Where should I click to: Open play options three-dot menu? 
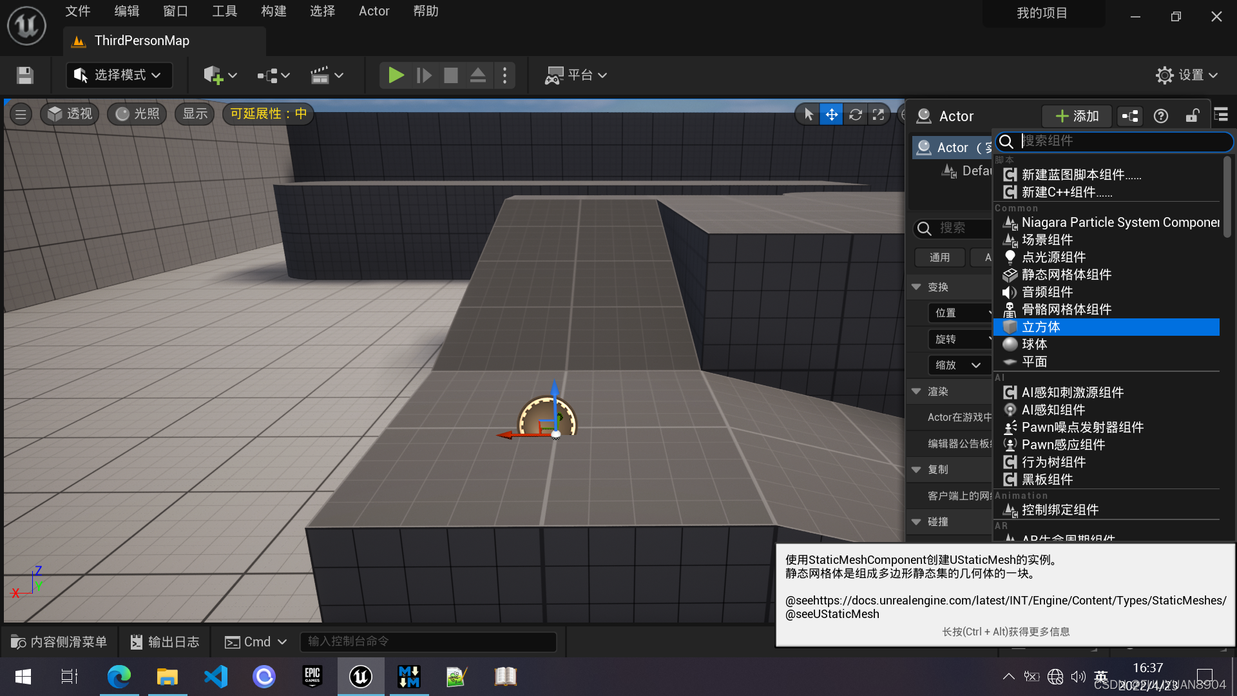(504, 75)
